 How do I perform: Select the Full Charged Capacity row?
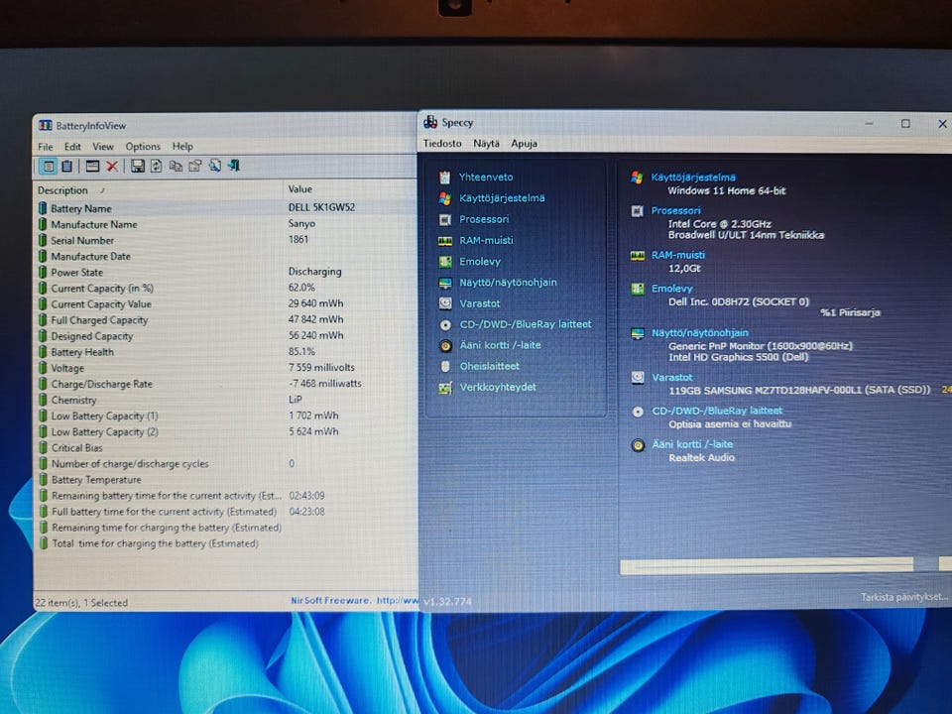click(225, 320)
